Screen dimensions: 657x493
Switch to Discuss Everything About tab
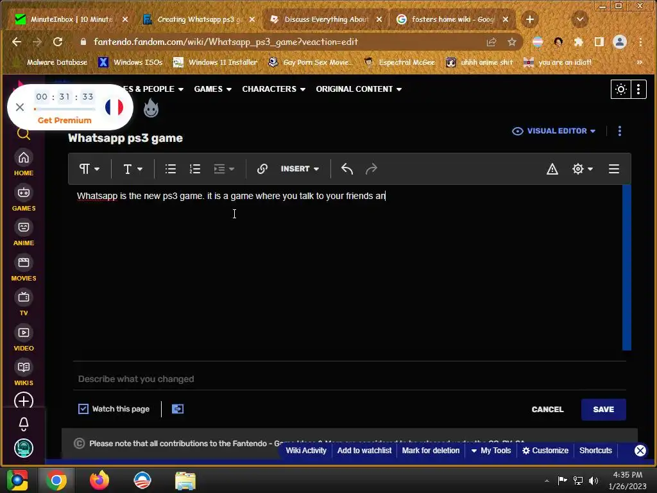[326, 19]
